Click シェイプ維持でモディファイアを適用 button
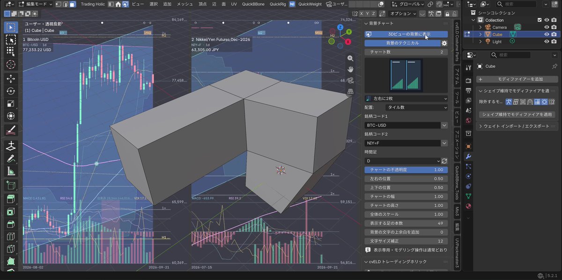Image resolution: width=562 pixels, height=280 pixels. [517, 115]
